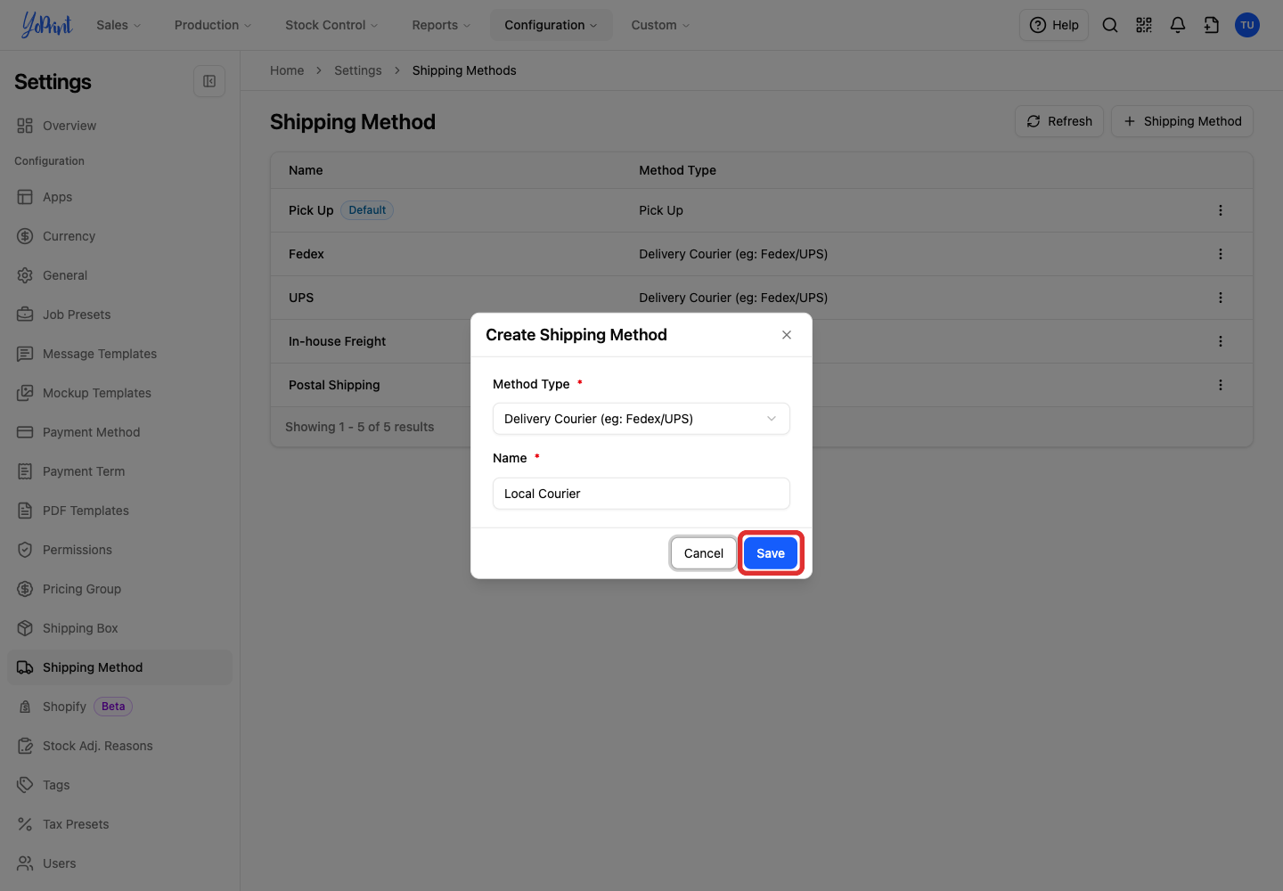Viewport: 1283px width, 891px height.
Task: Open row actions for Postal Shipping
Action: (x=1221, y=385)
